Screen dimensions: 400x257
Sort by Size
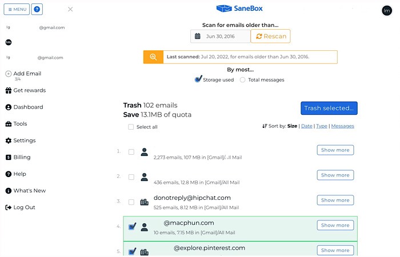(292, 126)
